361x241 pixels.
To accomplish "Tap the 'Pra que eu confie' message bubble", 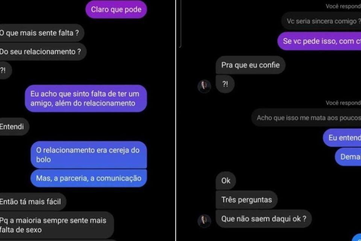I will click(250, 65).
